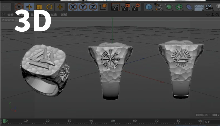Viewport: 220px width, 126px height.
Task: Open the Array modeling objects icon
Action: [179, 7]
